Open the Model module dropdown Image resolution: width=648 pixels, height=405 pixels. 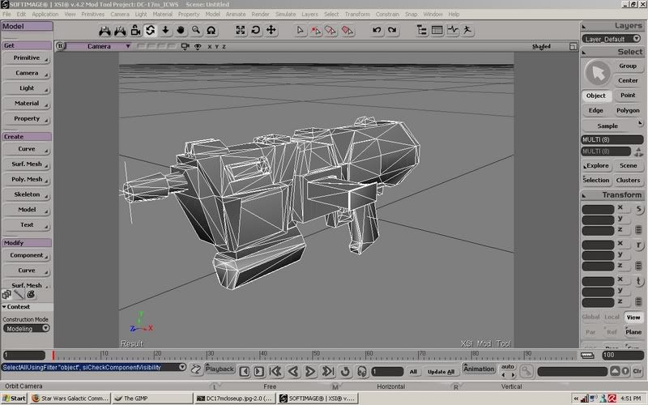click(x=27, y=26)
